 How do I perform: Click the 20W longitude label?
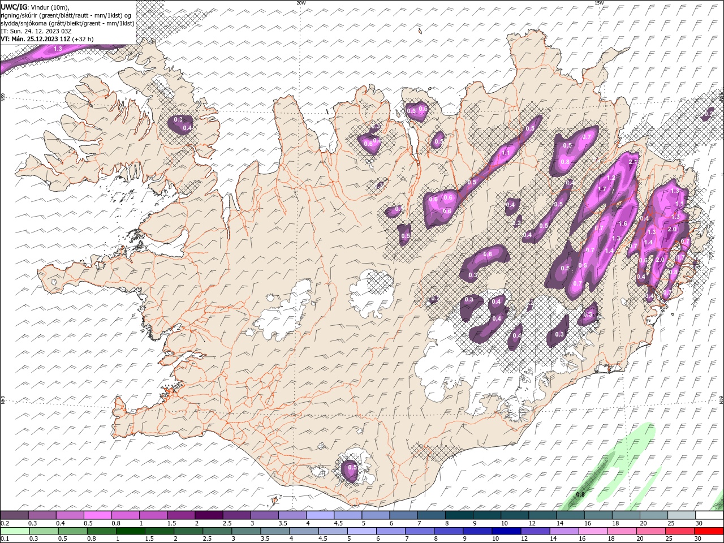click(x=301, y=3)
